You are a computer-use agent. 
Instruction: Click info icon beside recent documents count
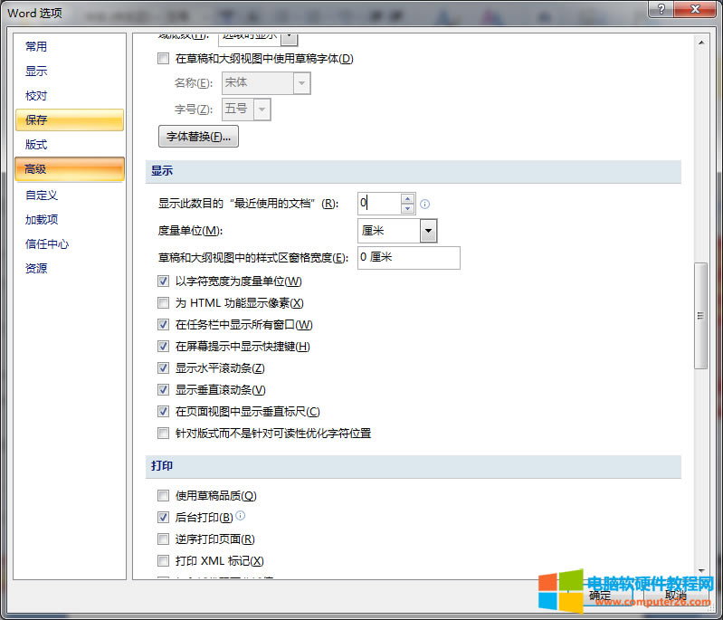tap(425, 204)
